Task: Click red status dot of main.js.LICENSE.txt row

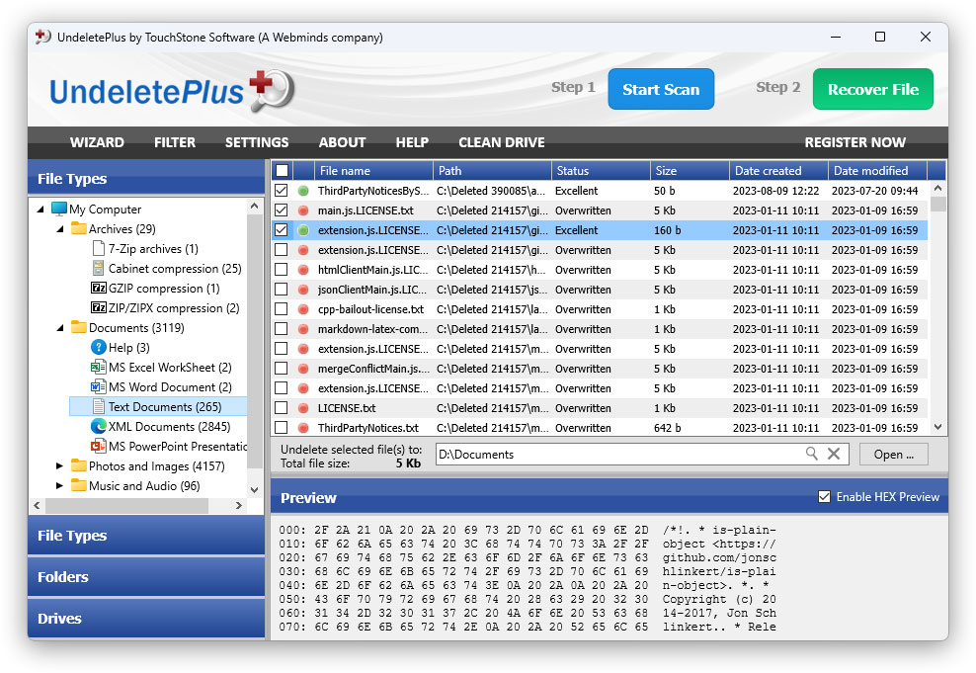Action: (303, 210)
